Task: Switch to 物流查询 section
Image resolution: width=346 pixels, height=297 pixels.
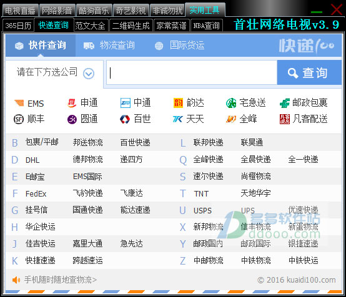Action: click(109, 46)
